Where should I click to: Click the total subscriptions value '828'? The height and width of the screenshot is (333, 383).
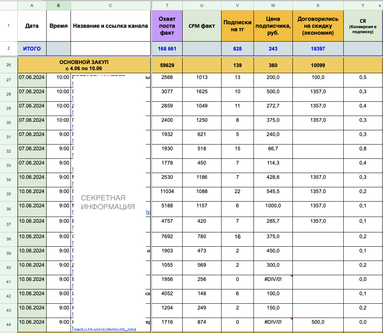click(237, 49)
